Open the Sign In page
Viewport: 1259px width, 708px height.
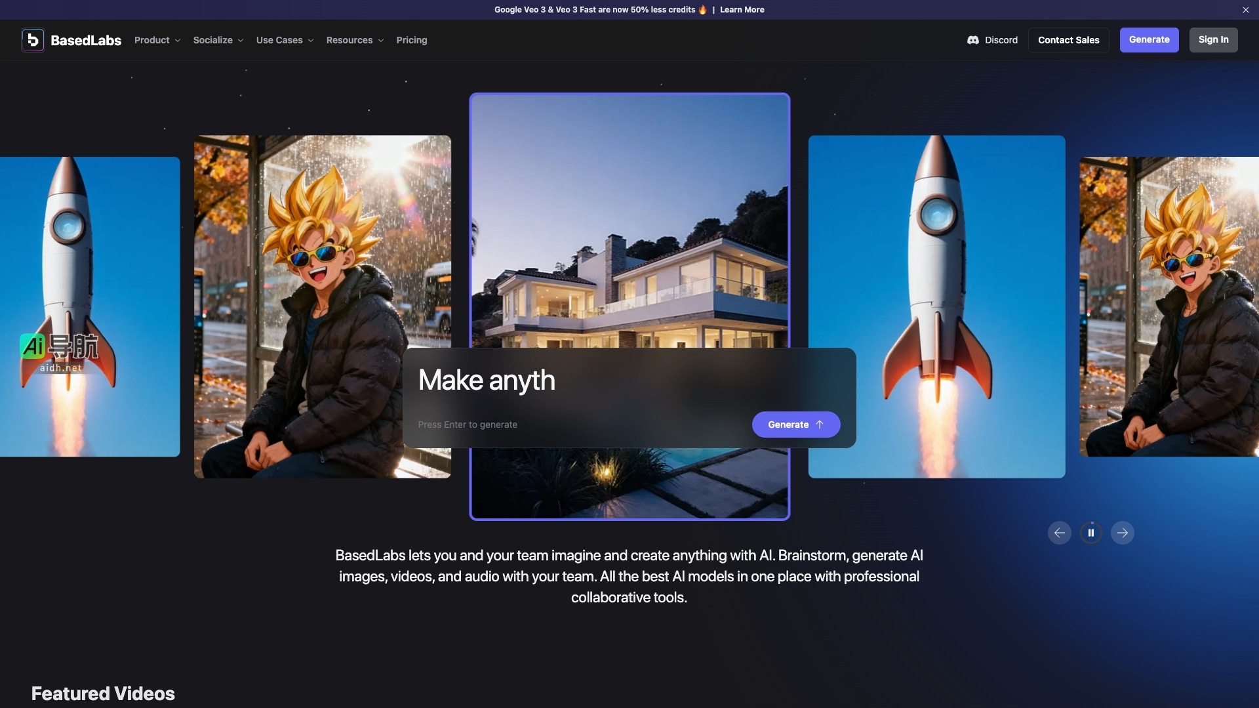[1213, 40]
